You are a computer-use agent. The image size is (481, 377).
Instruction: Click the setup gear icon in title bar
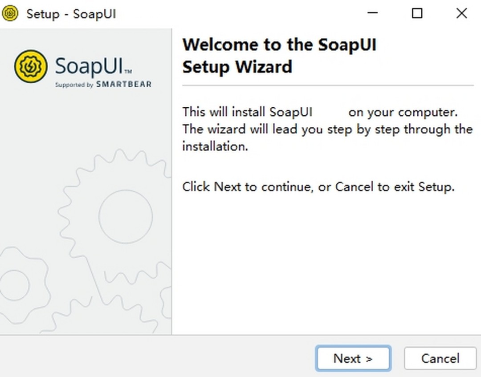(x=9, y=13)
